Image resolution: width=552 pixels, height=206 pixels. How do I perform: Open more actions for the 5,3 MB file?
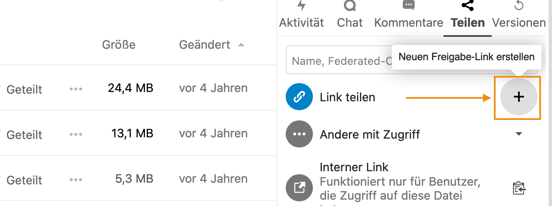pyautogui.click(x=76, y=180)
